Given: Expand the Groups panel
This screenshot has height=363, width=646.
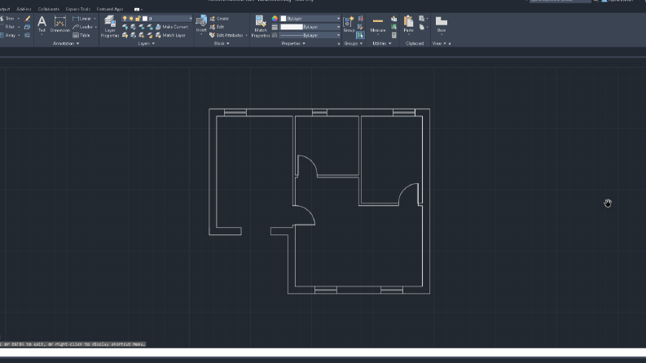Looking at the screenshot, I should tap(354, 43).
